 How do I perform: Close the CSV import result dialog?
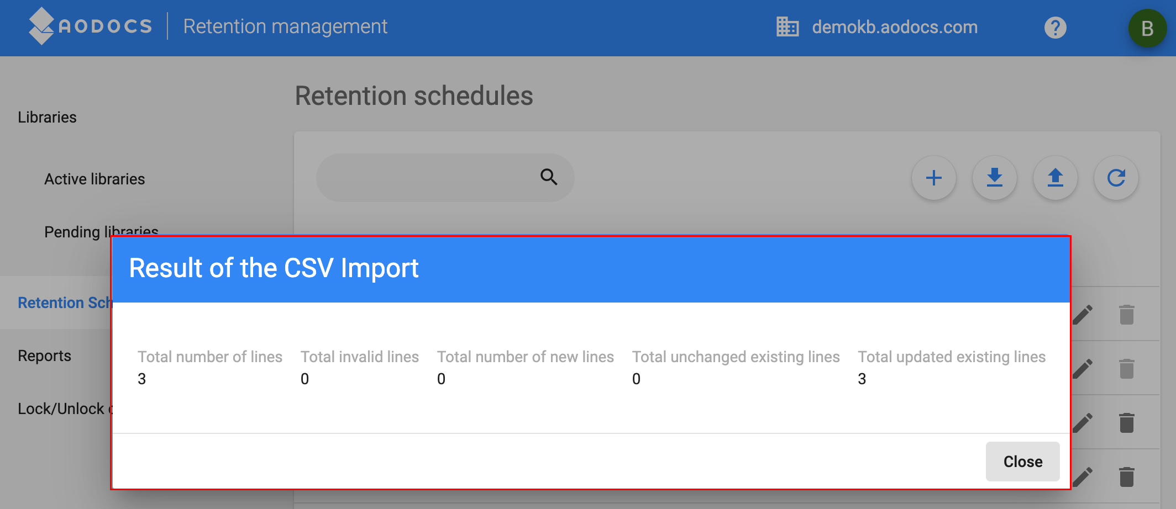[1022, 462]
